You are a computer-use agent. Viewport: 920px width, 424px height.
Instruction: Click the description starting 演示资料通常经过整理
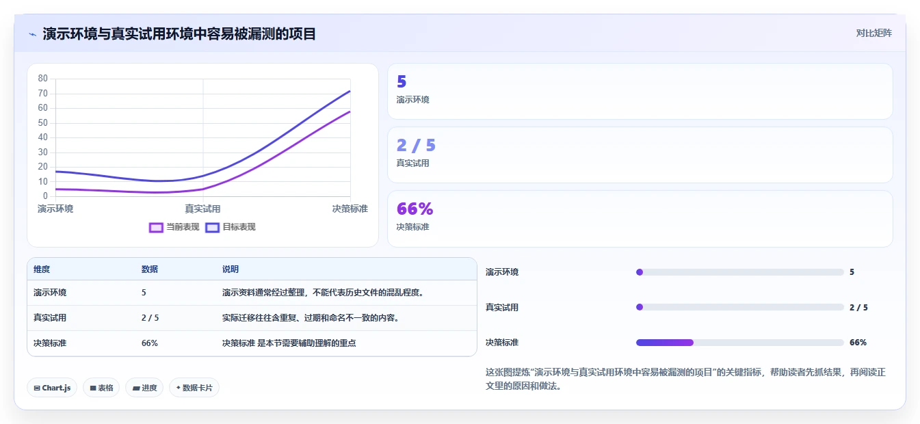324,293
